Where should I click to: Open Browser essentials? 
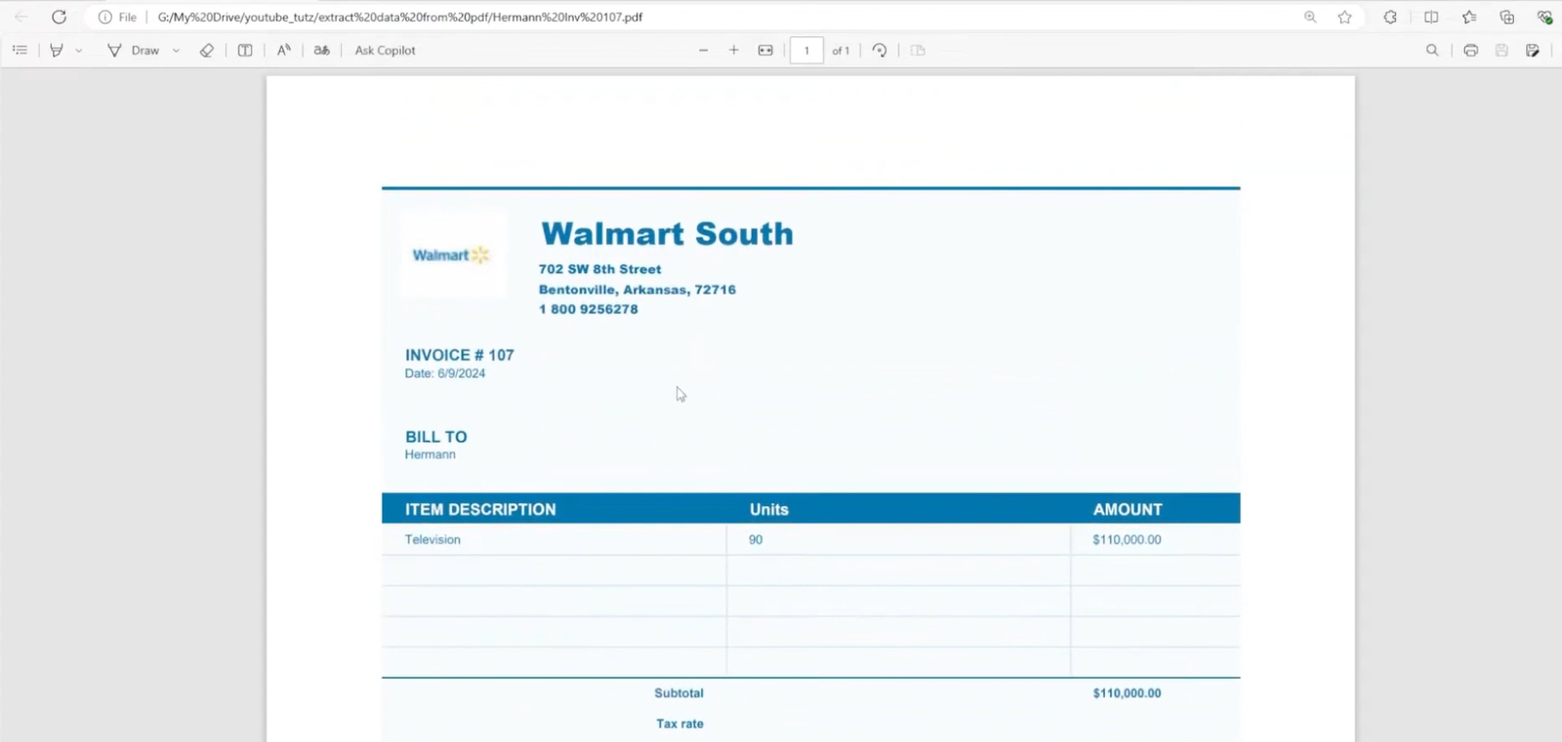pos(1544,17)
